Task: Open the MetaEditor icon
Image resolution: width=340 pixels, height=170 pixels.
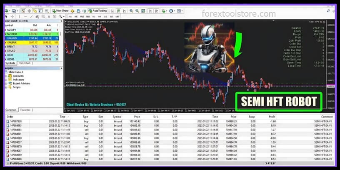Action: tap(72, 11)
